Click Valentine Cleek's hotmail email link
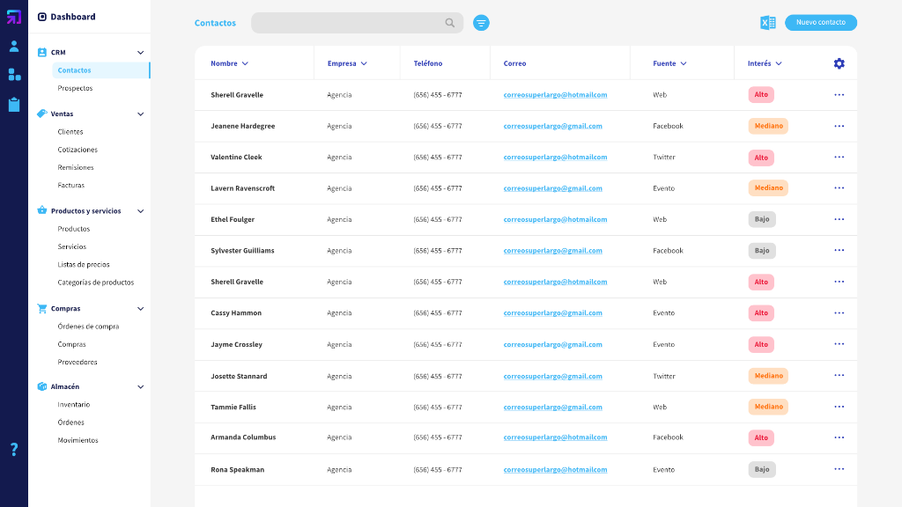This screenshot has width=902, height=507. point(555,157)
